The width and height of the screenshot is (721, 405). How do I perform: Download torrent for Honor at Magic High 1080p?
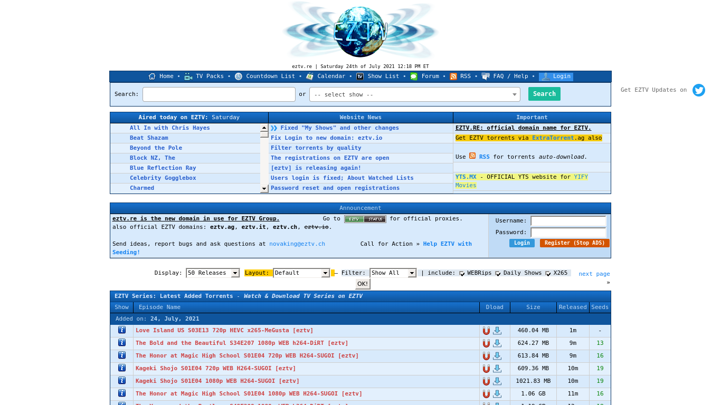(497, 394)
